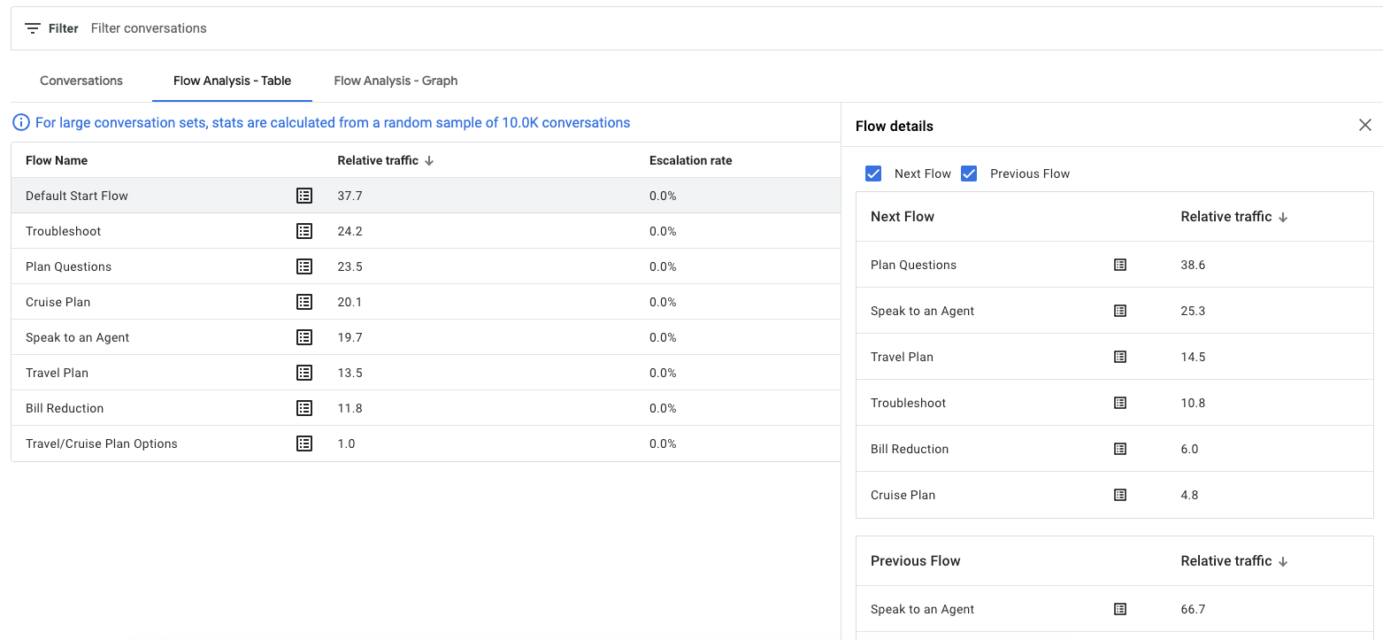Open the icon beside Plan Questions in Next Flow

(1120, 264)
